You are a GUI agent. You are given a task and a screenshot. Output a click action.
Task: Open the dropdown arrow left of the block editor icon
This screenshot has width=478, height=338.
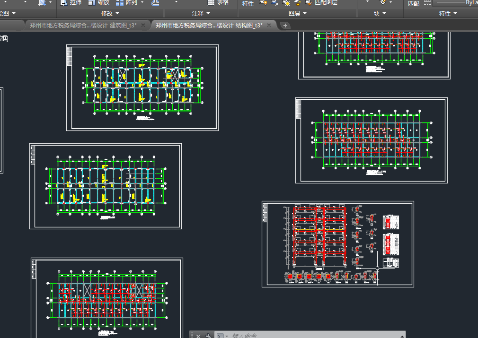pos(367,2)
